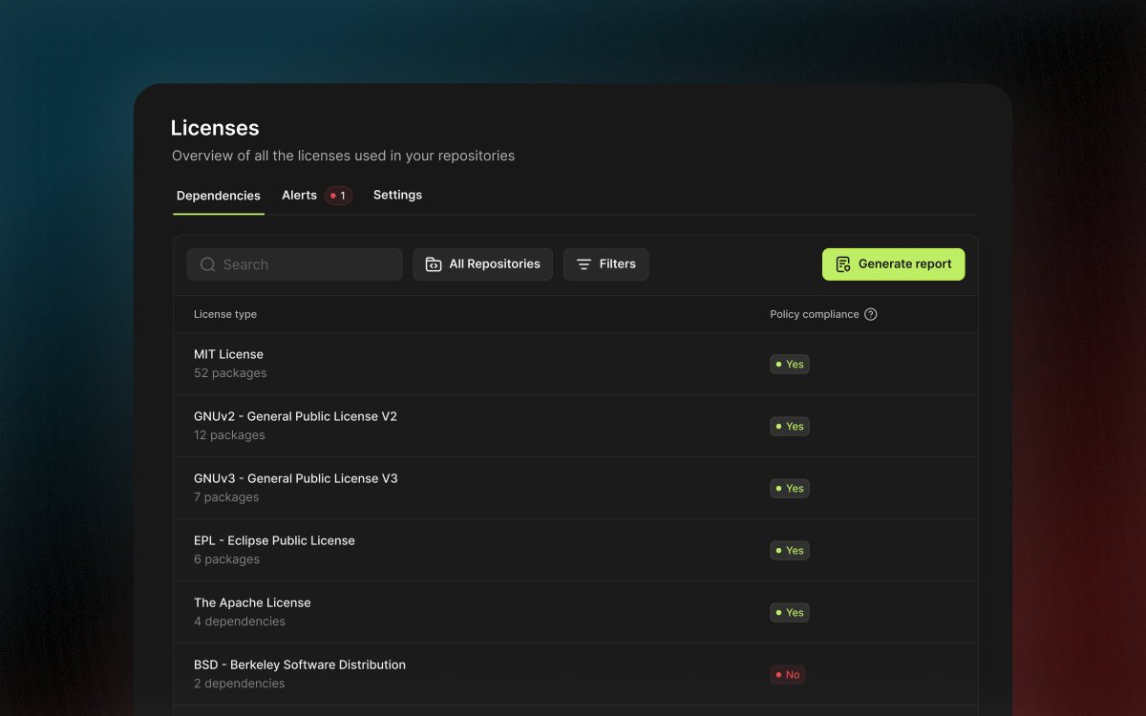Click the report icon on Generate report
This screenshot has width=1146, height=716.
pos(842,264)
